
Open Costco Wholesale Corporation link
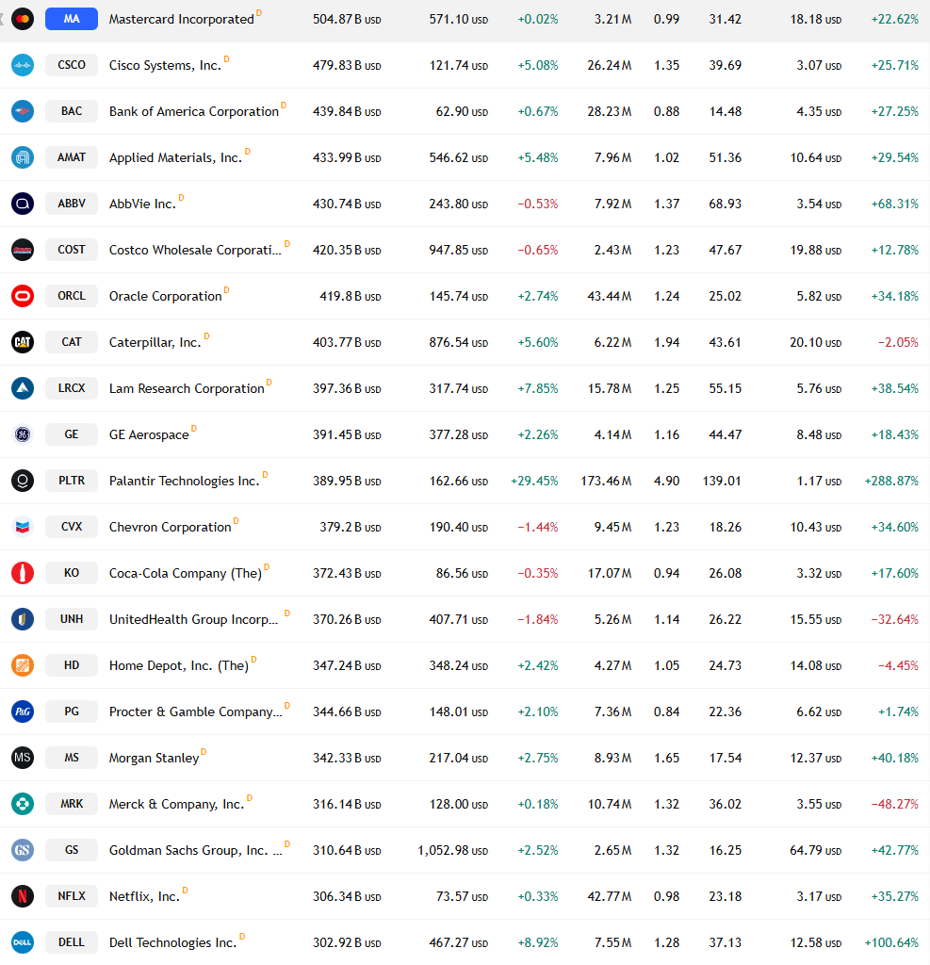[x=195, y=250]
